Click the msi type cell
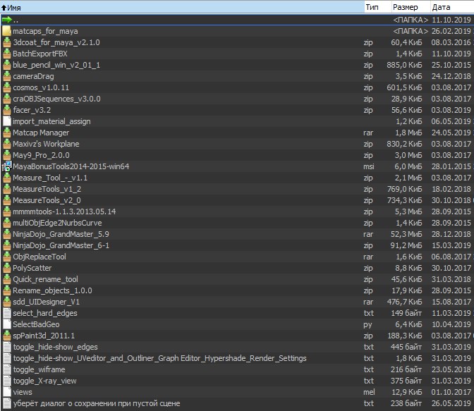 (x=369, y=166)
